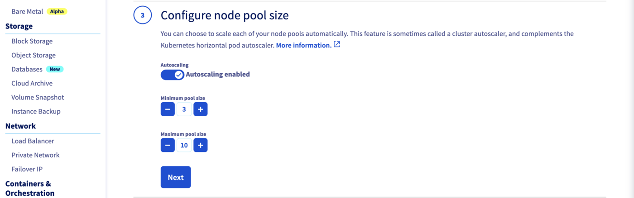634x198 pixels.
Task: Select Cloud Archive in the sidebar
Action: point(32,83)
